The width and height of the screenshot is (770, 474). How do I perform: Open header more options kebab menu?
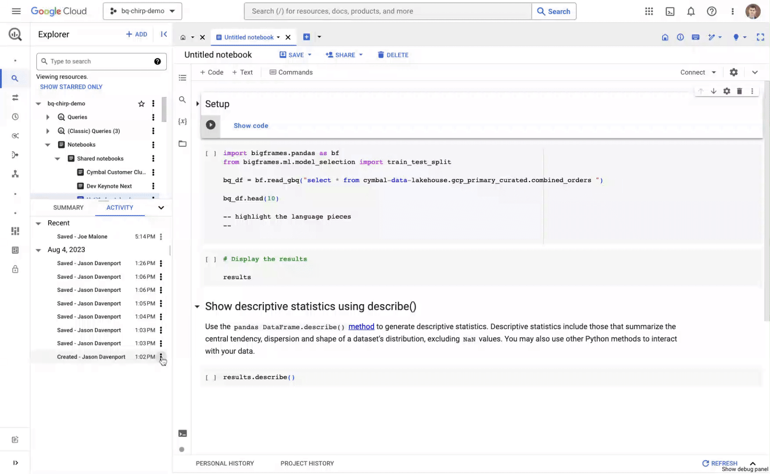pos(732,11)
